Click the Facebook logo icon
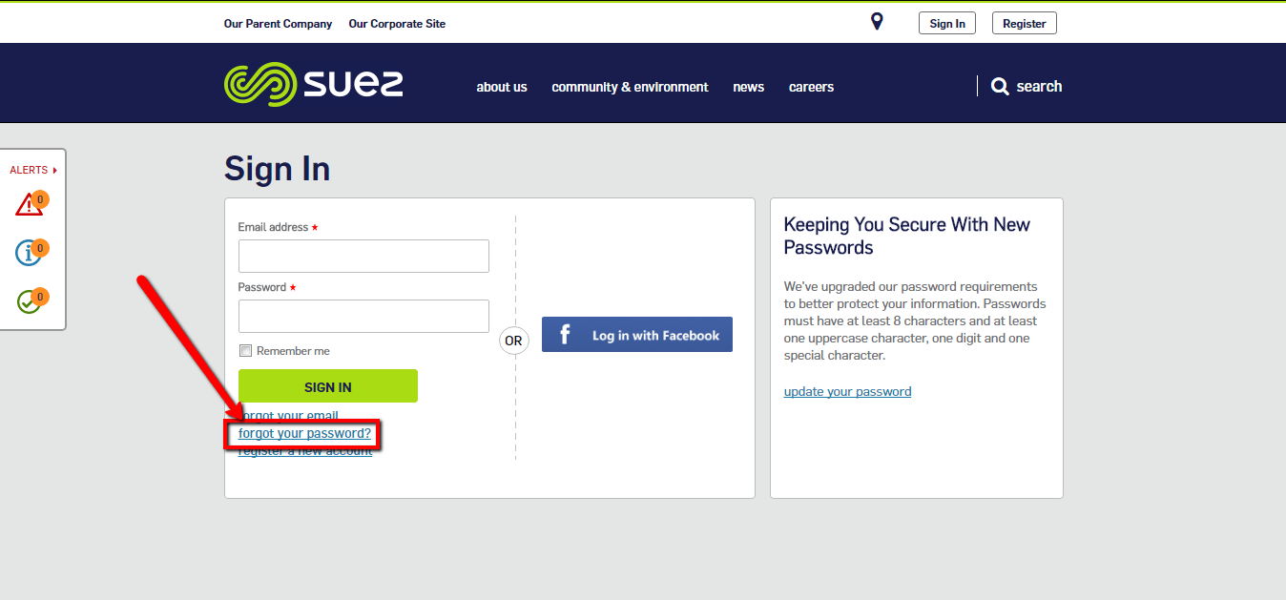1286x600 pixels. pos(565,334)
